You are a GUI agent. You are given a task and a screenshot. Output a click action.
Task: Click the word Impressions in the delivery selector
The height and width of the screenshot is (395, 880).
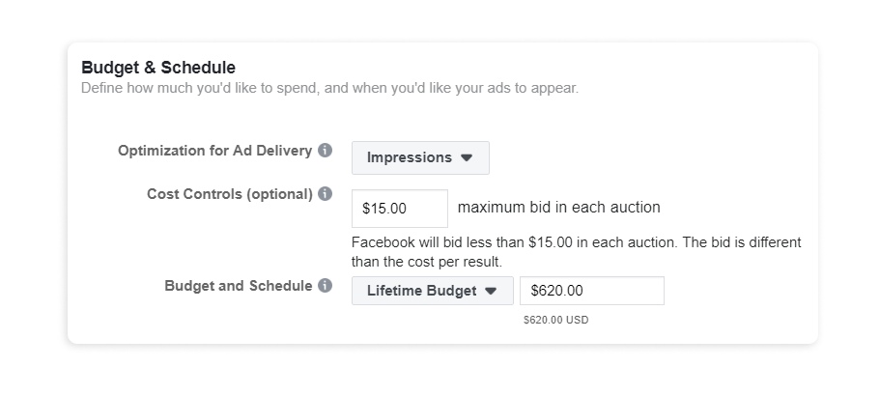point(410,157)
